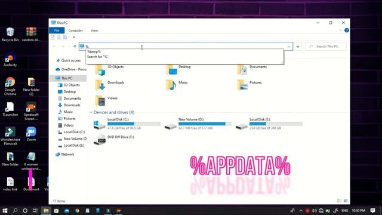Open the Desktop folder in main pane

tap(178, 70)
